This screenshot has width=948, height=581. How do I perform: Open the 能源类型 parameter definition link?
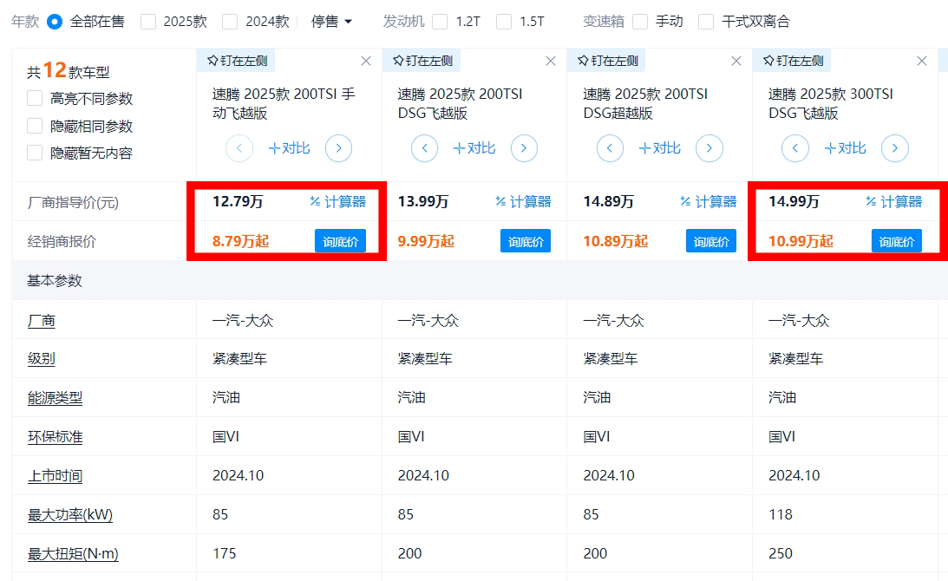click(55, 398)
